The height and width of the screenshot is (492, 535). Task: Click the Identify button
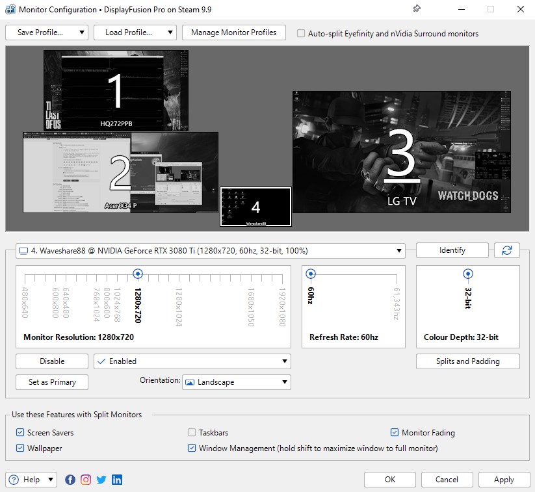[452, 250]
